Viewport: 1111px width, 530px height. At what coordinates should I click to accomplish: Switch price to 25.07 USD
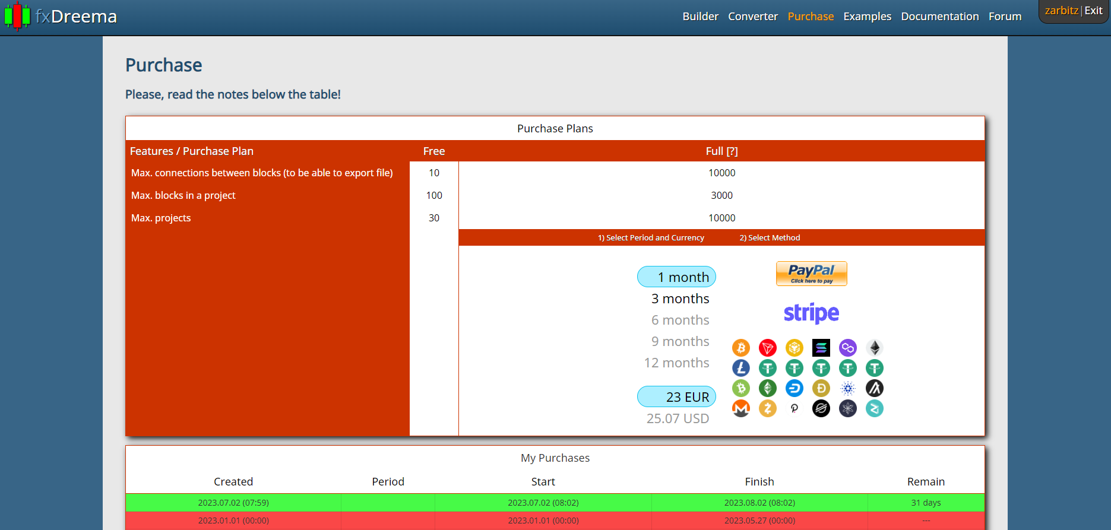point(678,418)
